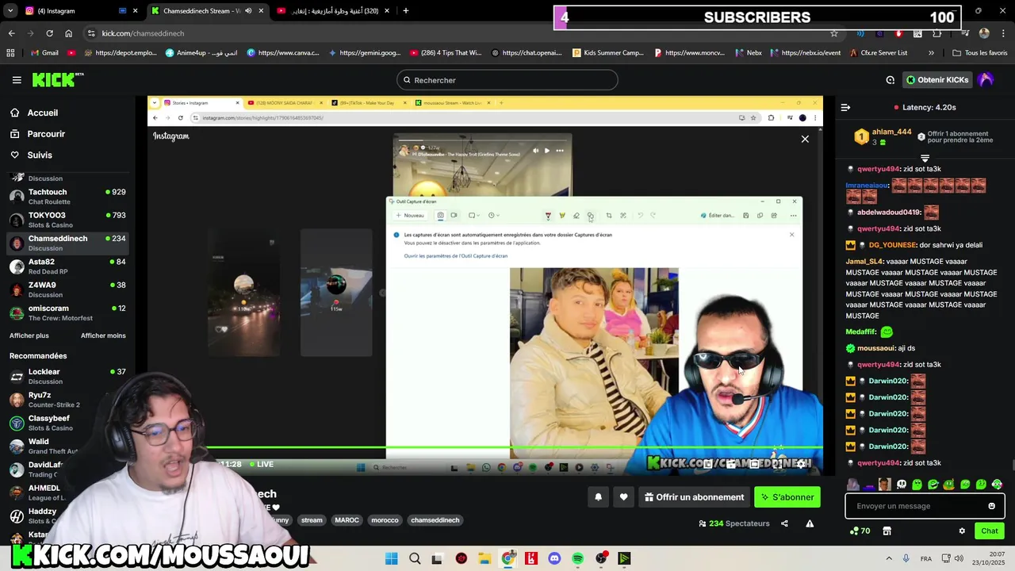
Task: Expand the gift leaderboard down-arrow
Action: (925, 159)
